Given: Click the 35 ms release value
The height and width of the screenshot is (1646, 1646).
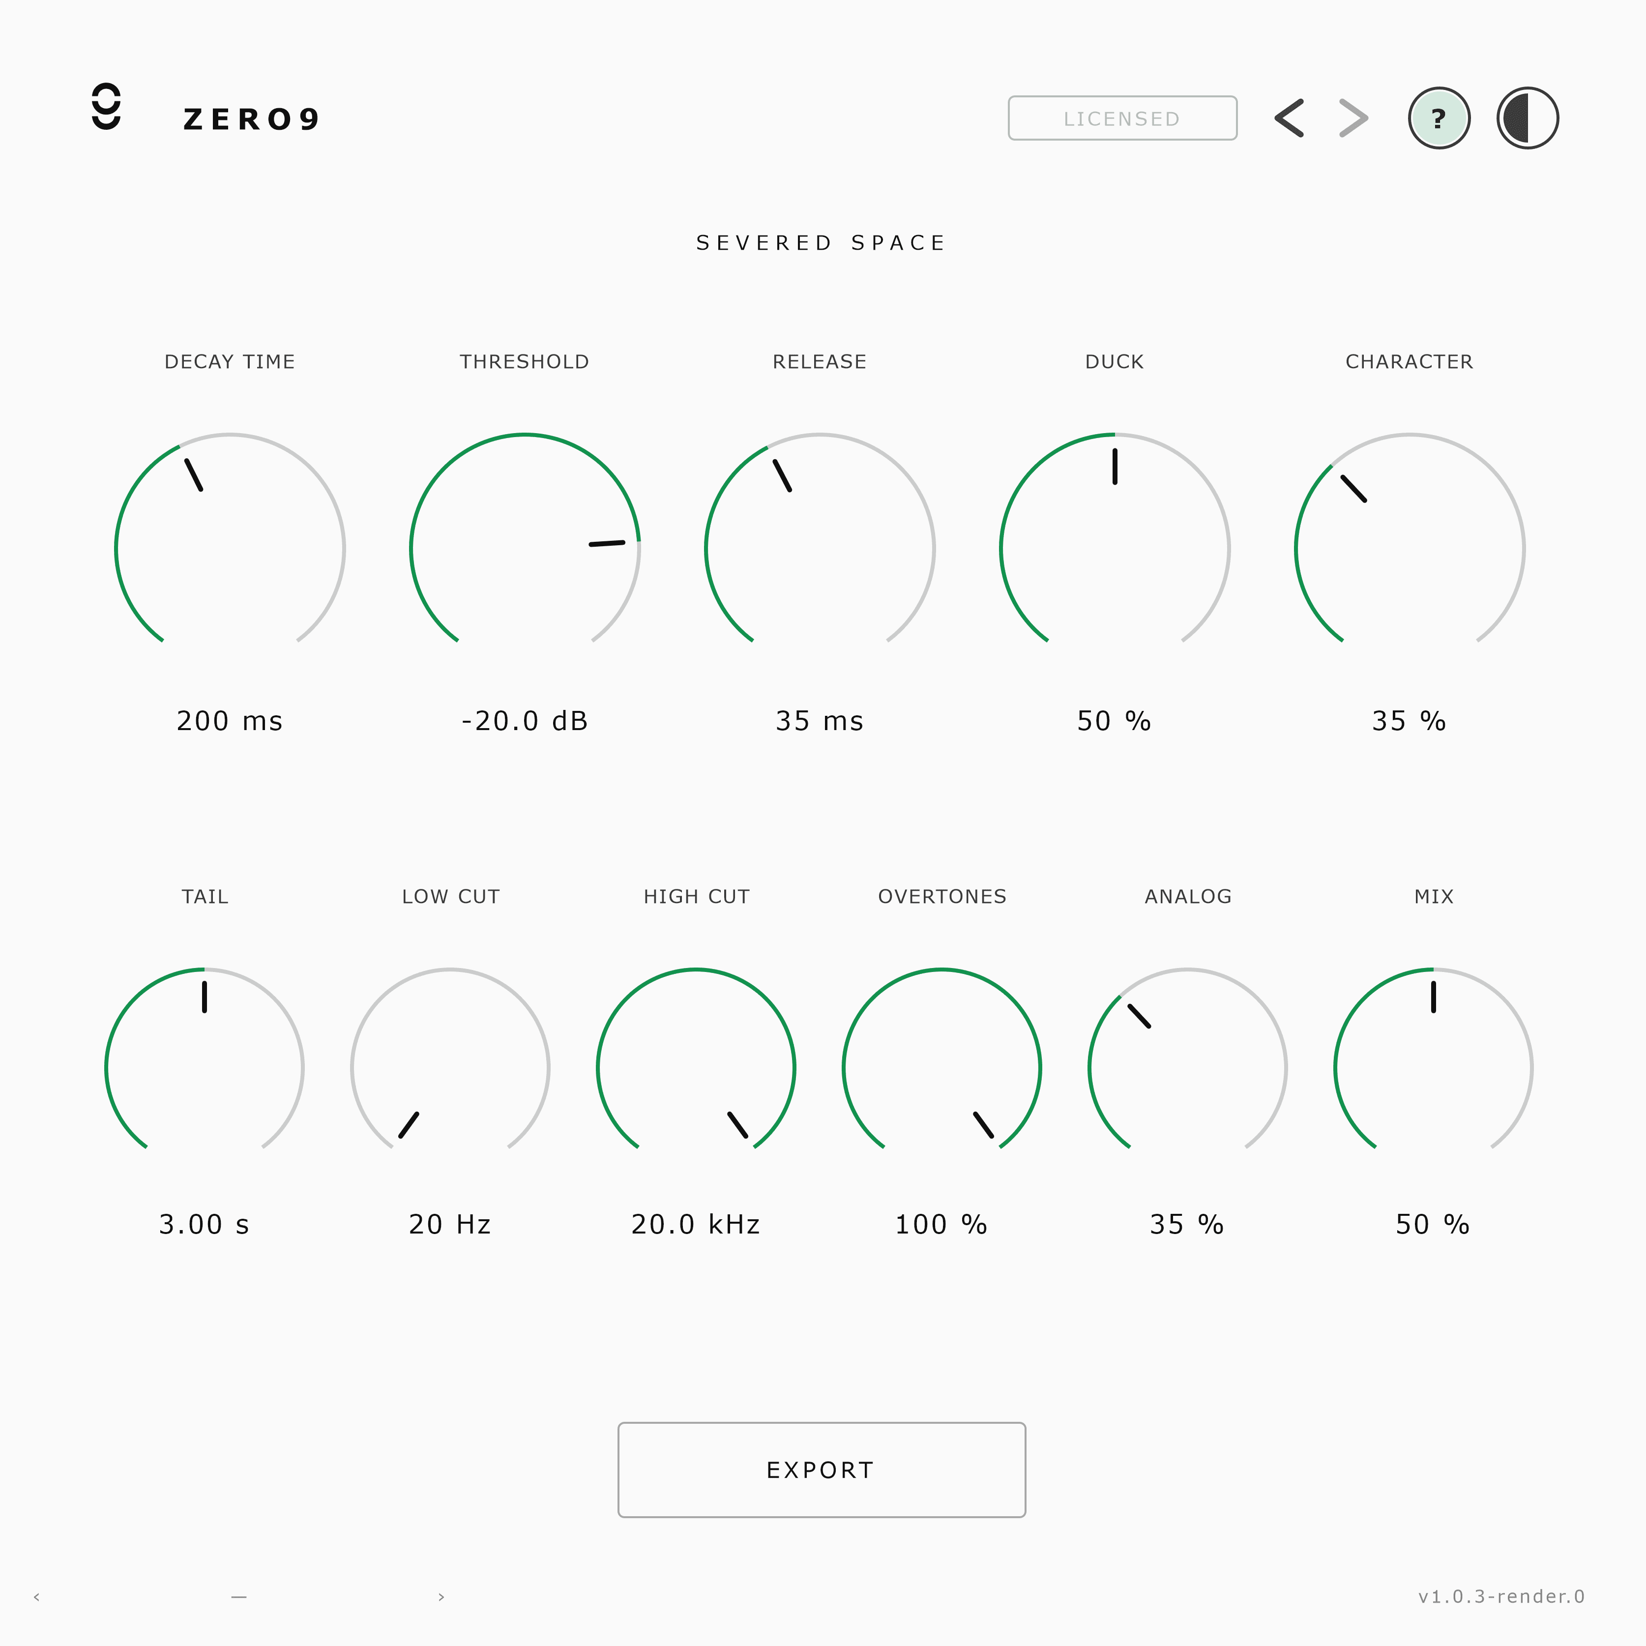Looking at the screenshot, I should point(820,721).
